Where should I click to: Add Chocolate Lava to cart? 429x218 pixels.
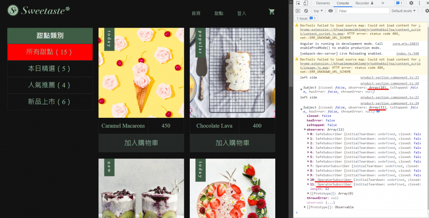tap(232, 143)
